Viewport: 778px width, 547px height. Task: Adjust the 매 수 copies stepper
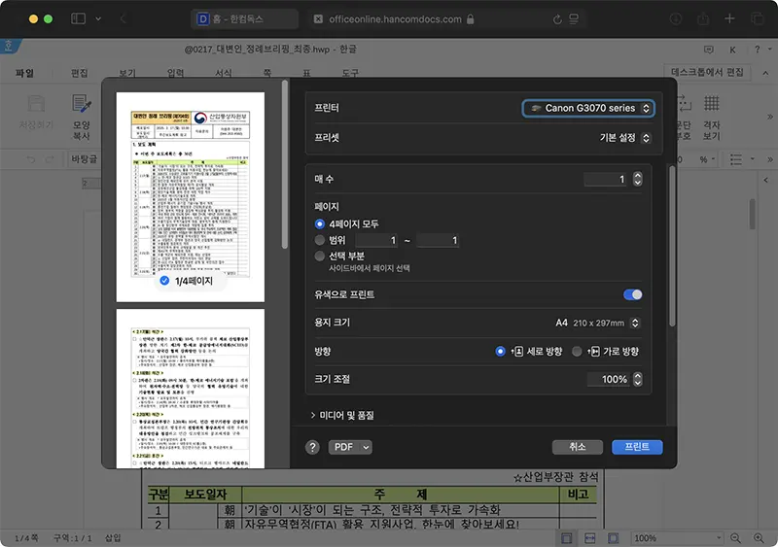tap(638, 179)
